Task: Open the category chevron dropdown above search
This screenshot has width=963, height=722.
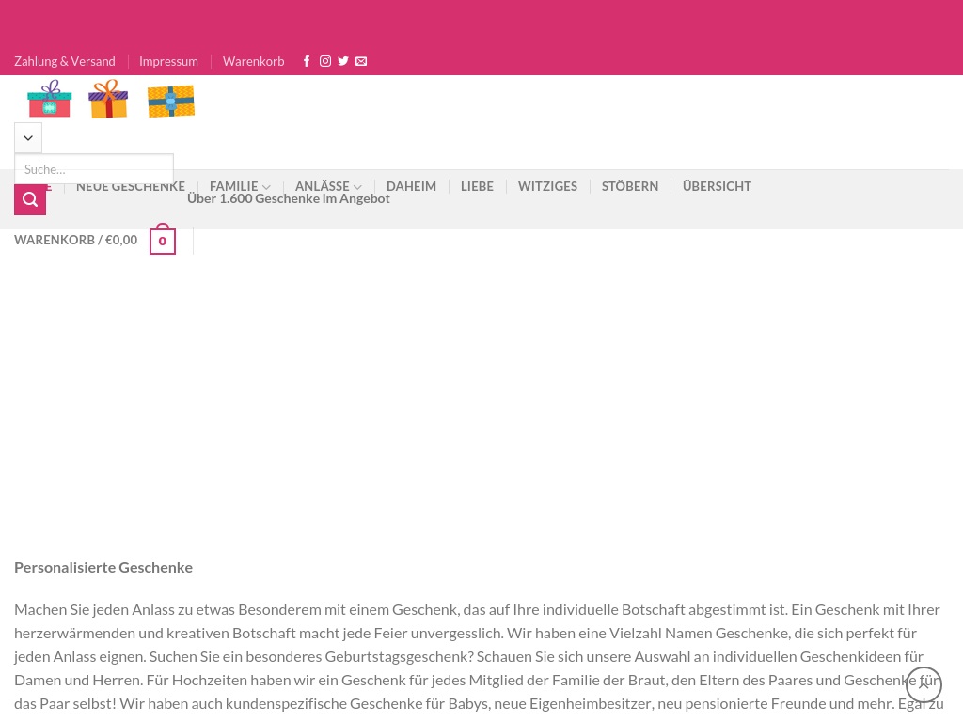Action: click(28, 138)
